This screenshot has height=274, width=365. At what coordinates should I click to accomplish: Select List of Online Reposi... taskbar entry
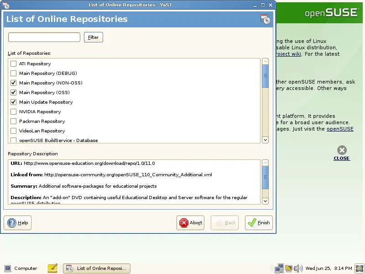(97, 269)
